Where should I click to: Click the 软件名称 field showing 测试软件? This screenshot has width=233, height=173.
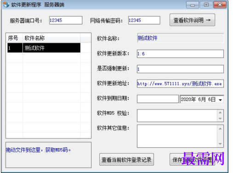coord(181,38)
